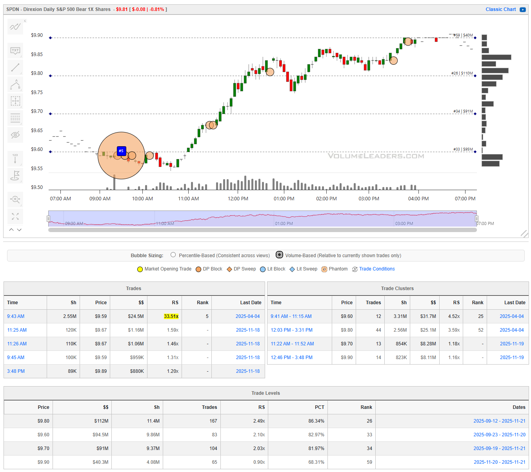Select Percentile-Based bubble sizing option
Screen dimensions: 531x472
173,255
